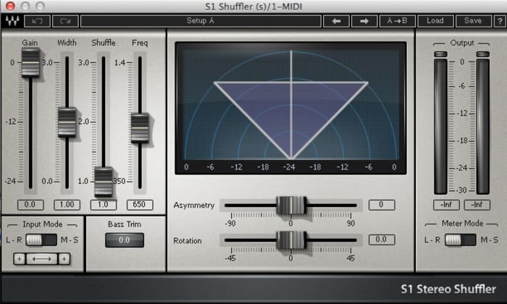Click the Gain fader handle
This screenshot has height=304, width=507.
[30, 62]
